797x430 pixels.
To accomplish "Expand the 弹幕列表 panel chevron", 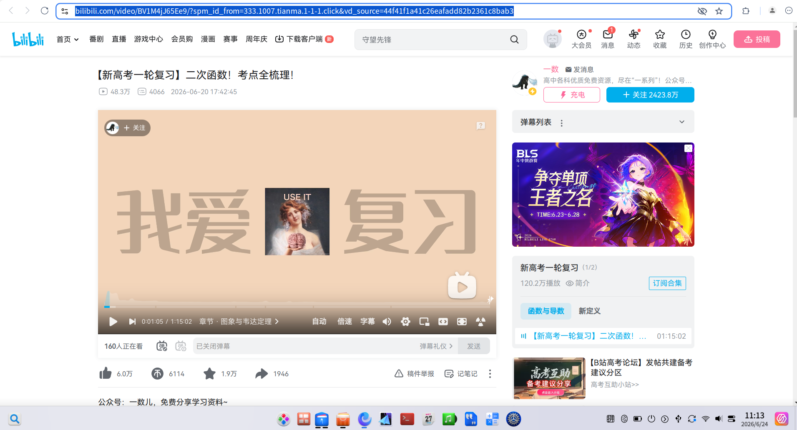I will click(682, 122).
